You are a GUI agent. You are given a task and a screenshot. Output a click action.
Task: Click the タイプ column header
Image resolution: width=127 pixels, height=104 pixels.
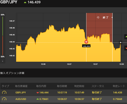point(5,86)
